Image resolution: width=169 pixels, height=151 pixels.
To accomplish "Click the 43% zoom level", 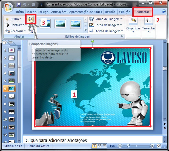I will (112, 146).
